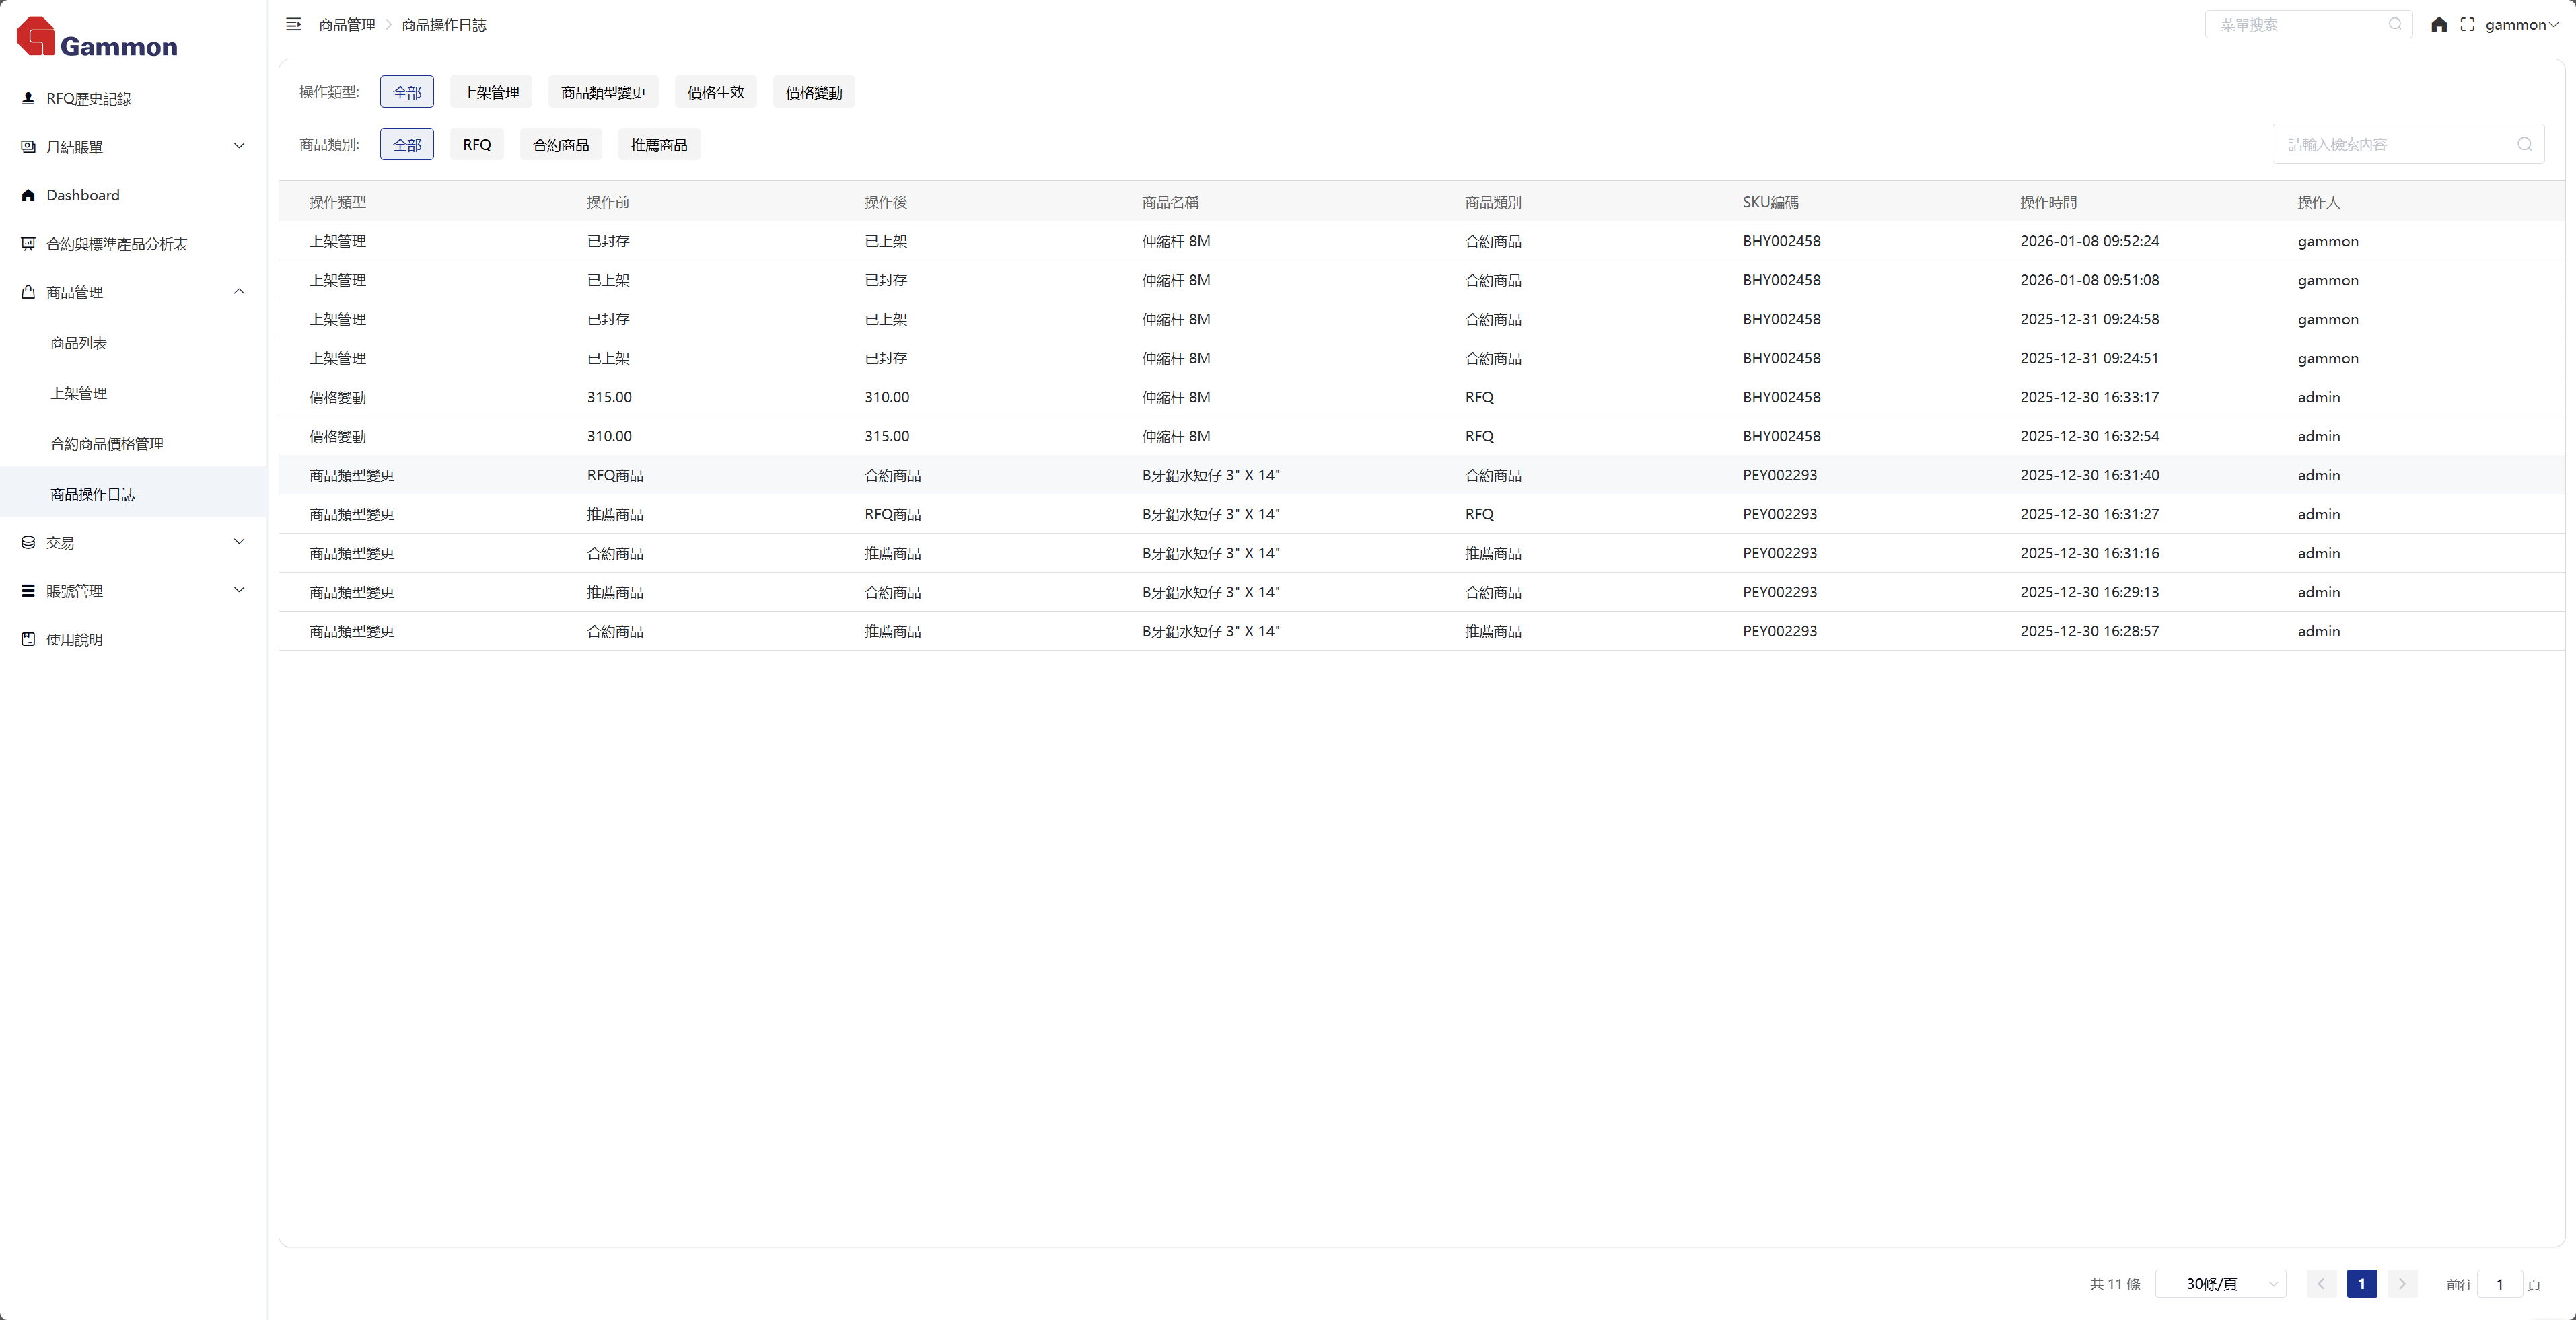2576x1320 pixels.
Task: Click the home icon in the top bar
Action: (2439, 24)
